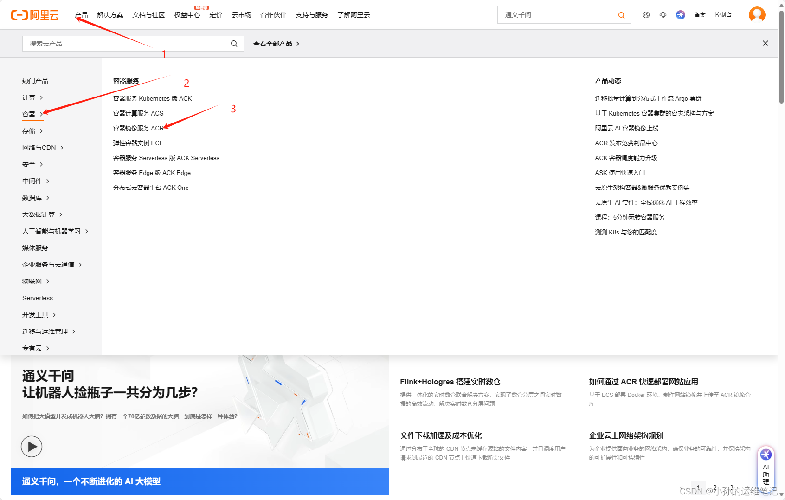Screen dimensions: 785x500
Task: Expand the 数据库 category
Action: [36, 198]
